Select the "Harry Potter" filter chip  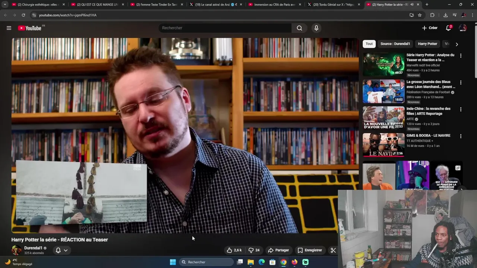[427, 44]
